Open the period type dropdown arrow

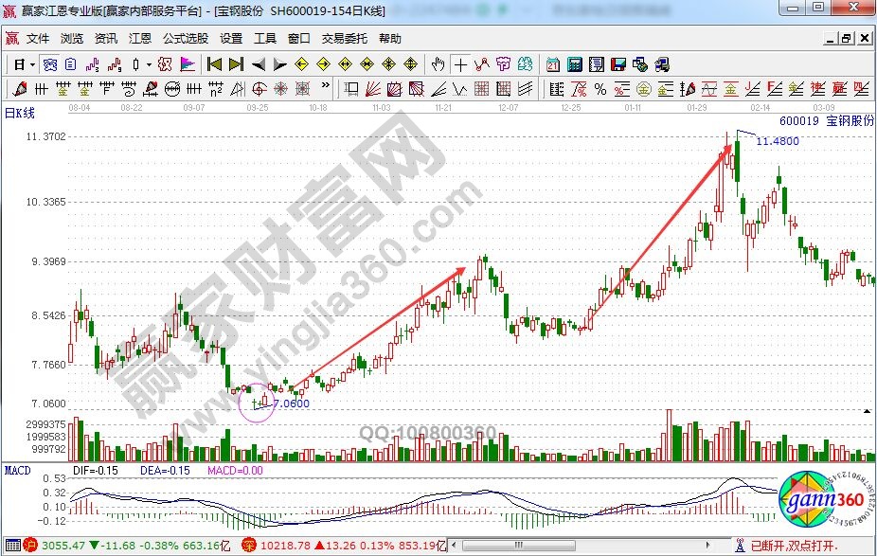tap(32, 65)
